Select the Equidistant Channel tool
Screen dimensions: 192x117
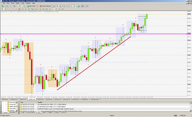point(19,9)
